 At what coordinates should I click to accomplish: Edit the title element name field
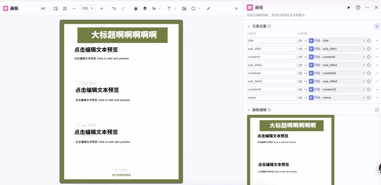click(272, 41)
